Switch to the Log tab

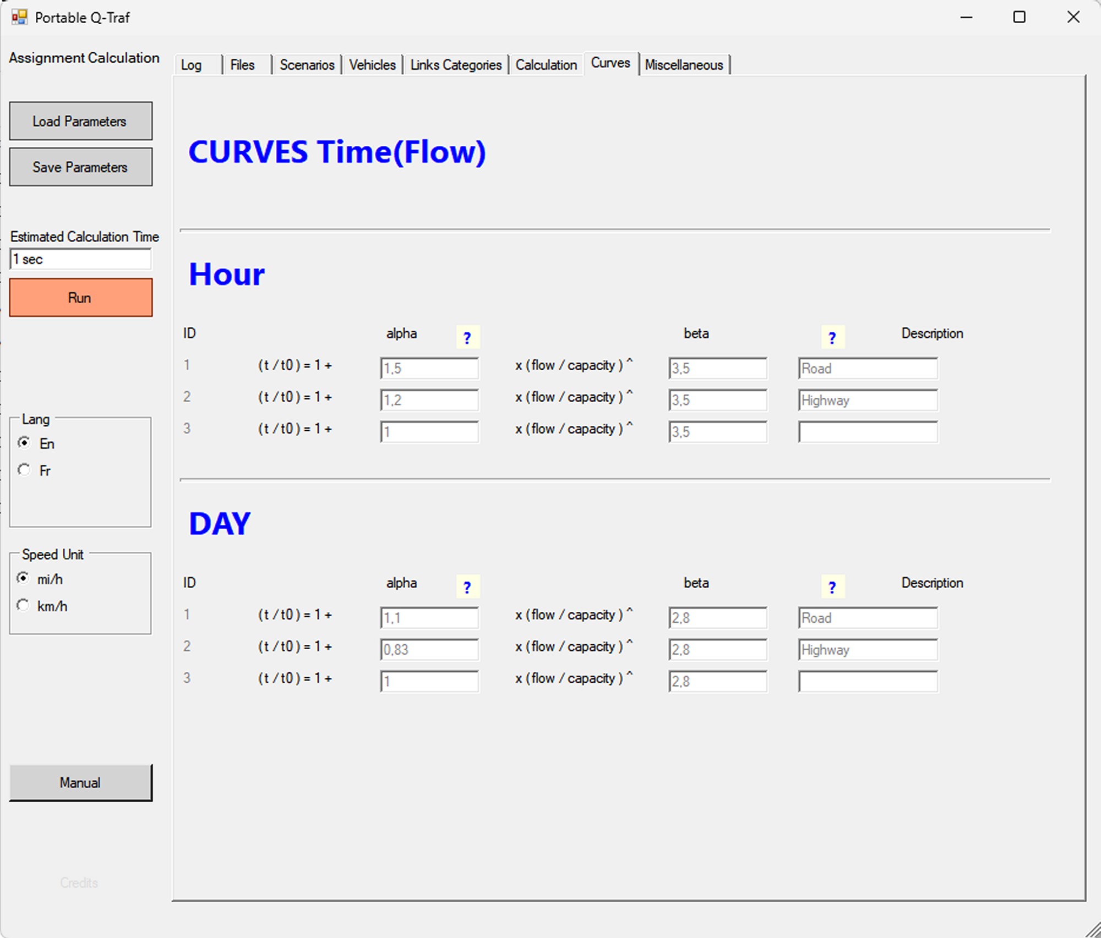(190, 64)
